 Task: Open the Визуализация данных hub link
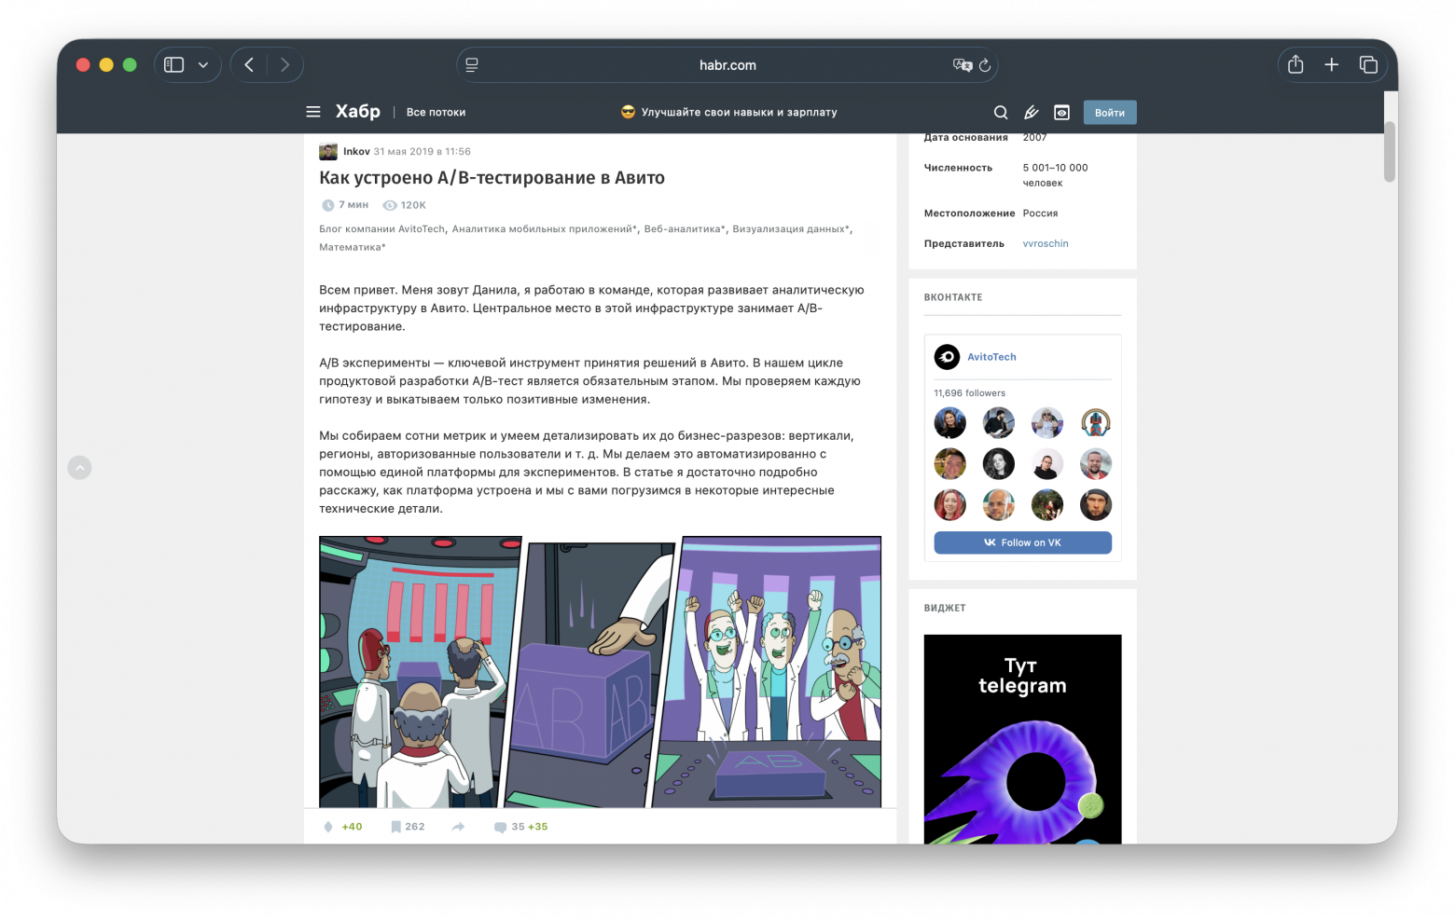[x=789, y=229]
